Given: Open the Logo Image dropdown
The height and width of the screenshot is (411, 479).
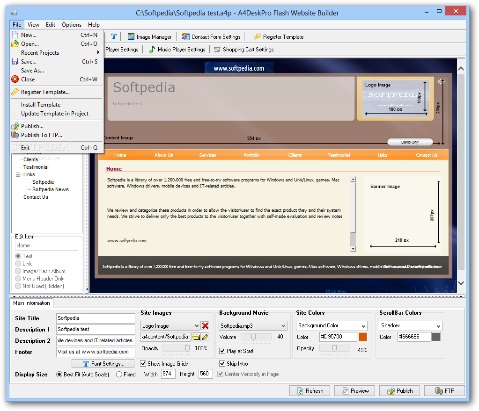Looking at the screenshot, I should click(170, 325).
